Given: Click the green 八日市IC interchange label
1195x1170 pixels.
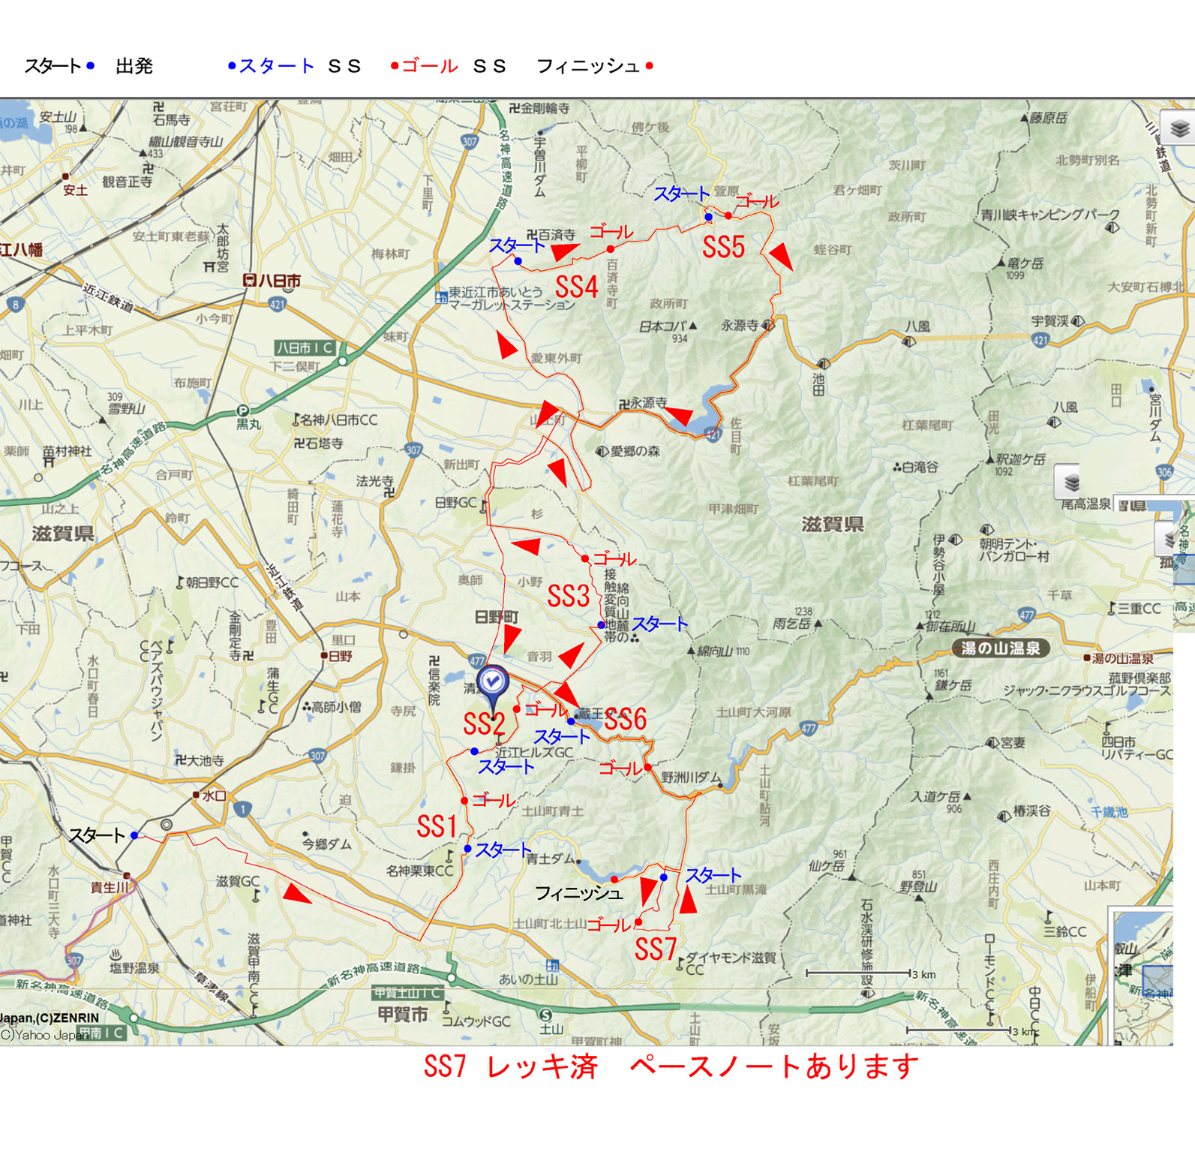Looking at the screenshot, I should click(x=305, y=348).
